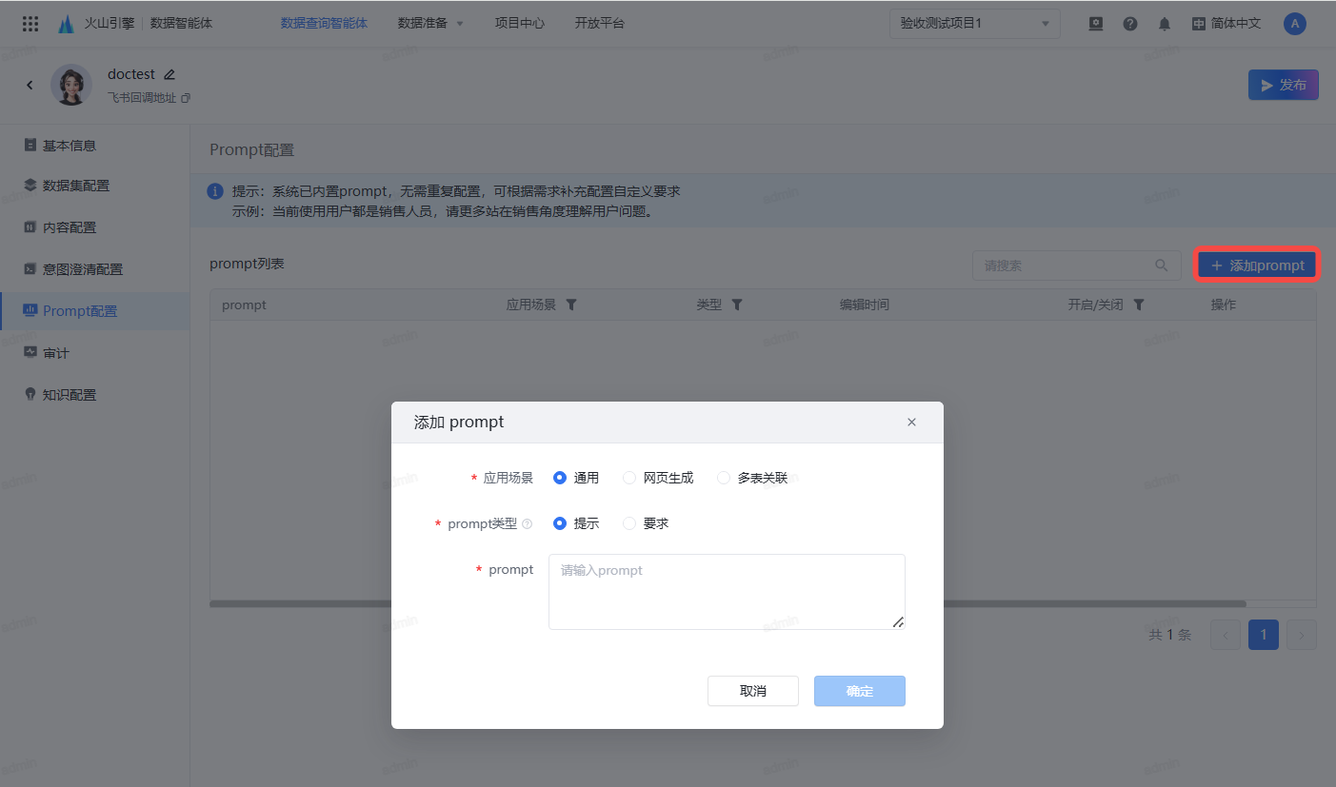Copy the 飞书回调地址 link icon
Viewport: 1336px width, 787px height.
(186, 98)
